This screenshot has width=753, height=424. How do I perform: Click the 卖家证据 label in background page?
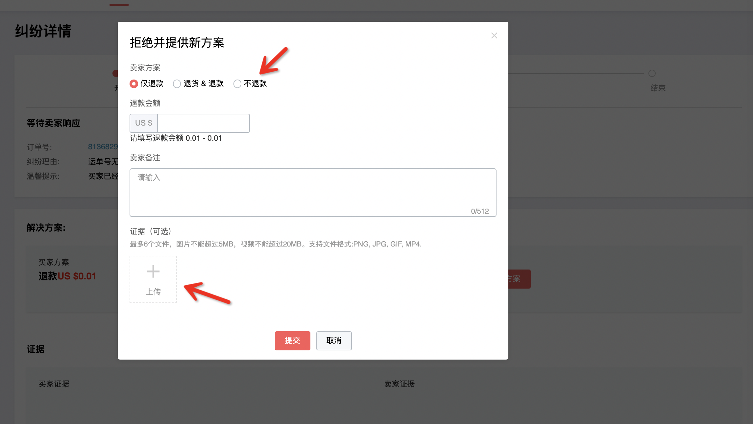click(x=400, y=384)
